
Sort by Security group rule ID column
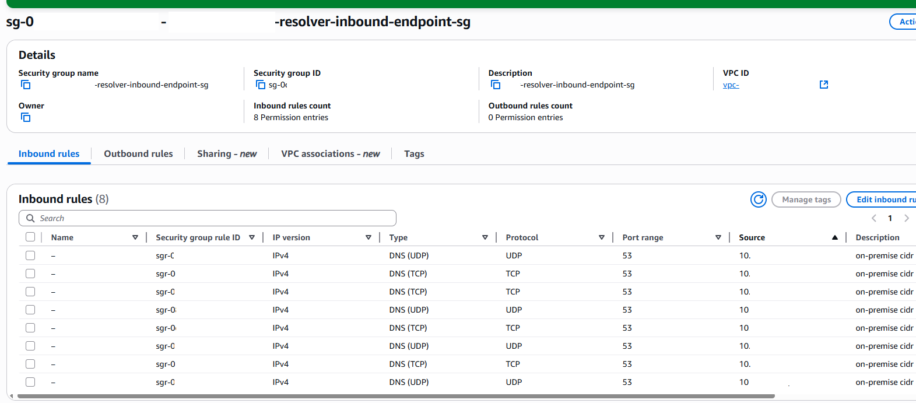(x=252, y=237)
